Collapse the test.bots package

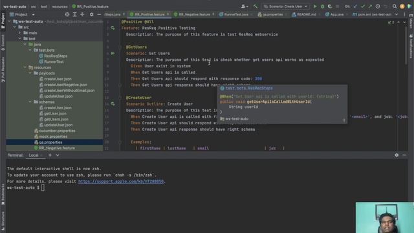click(30, 50)
